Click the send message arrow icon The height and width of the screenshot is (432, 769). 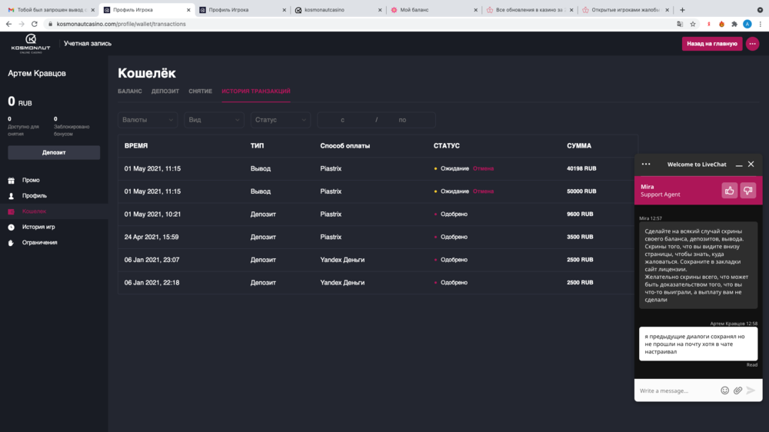pos(751,390)
